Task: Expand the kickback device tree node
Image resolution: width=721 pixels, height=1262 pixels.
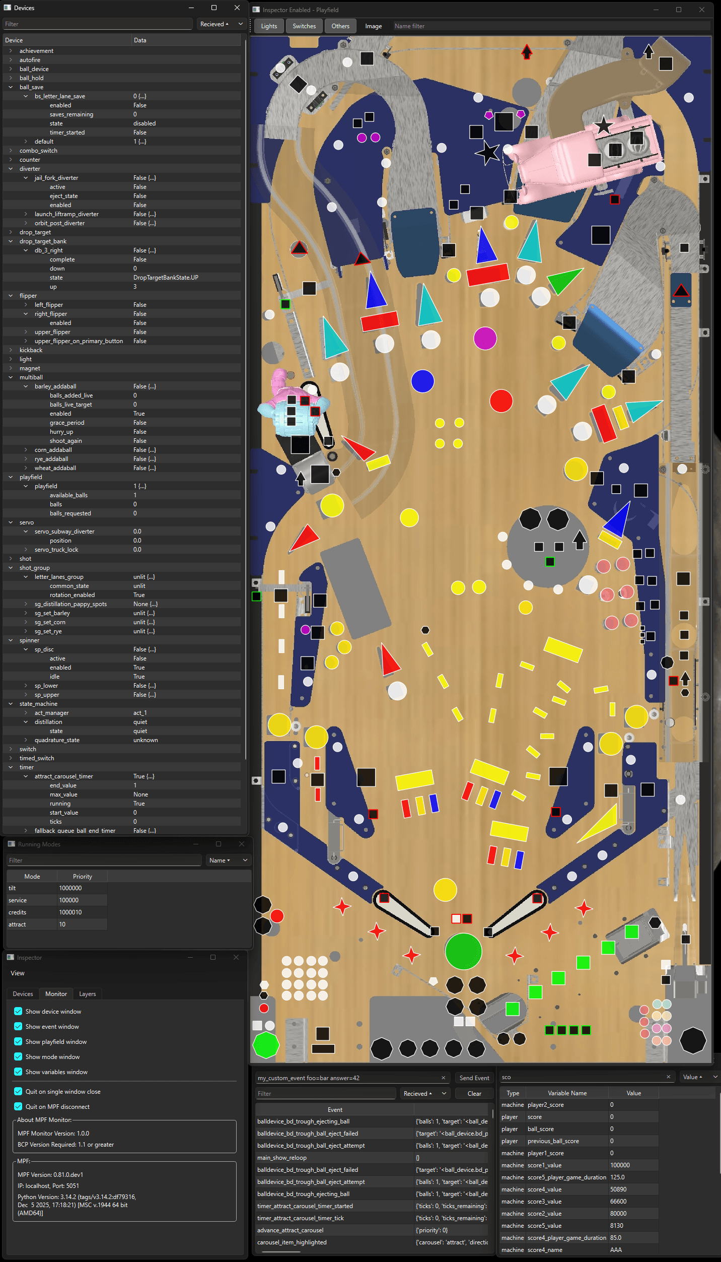Action: click(11, 350)
